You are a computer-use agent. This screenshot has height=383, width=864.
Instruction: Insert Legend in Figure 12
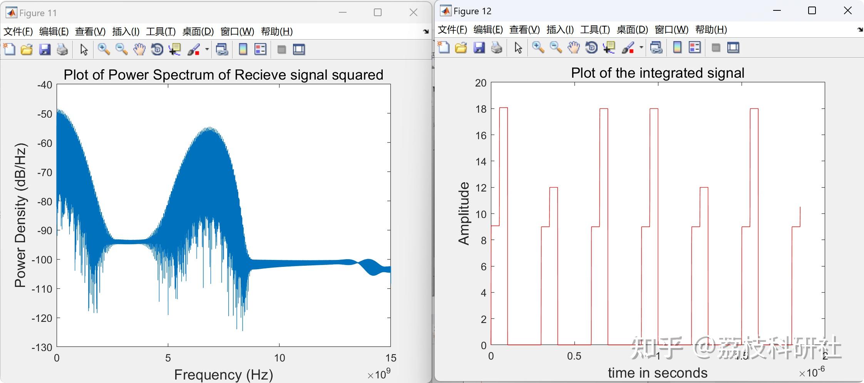coord(695,48)
